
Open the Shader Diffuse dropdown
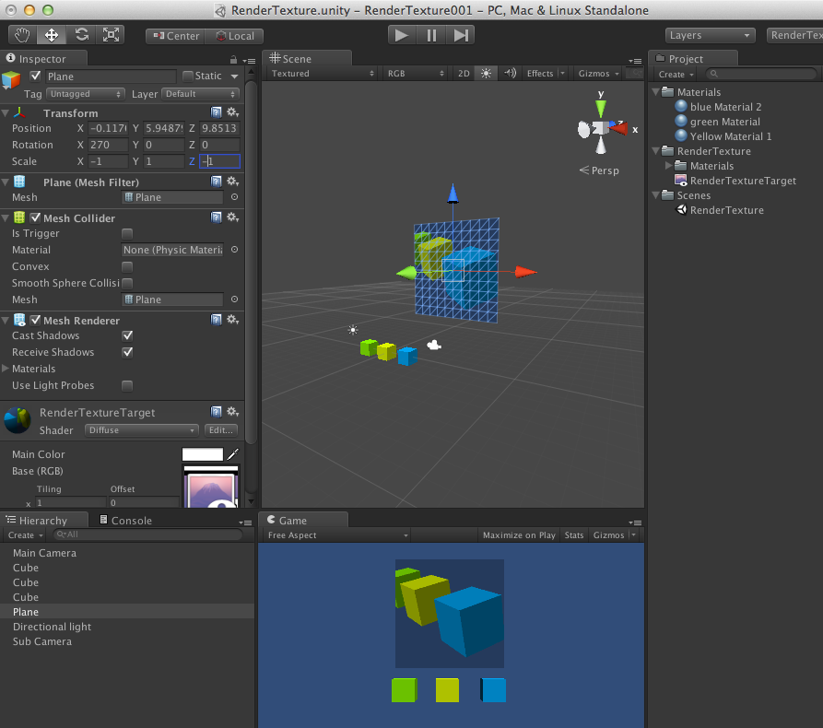coord(142,430)
